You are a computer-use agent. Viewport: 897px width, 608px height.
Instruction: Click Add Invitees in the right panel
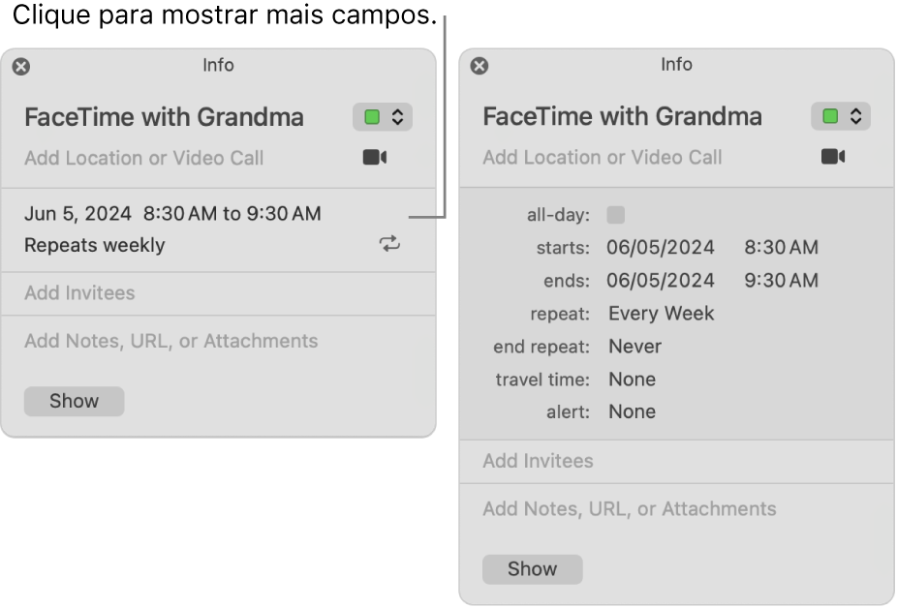pos(538,462)
